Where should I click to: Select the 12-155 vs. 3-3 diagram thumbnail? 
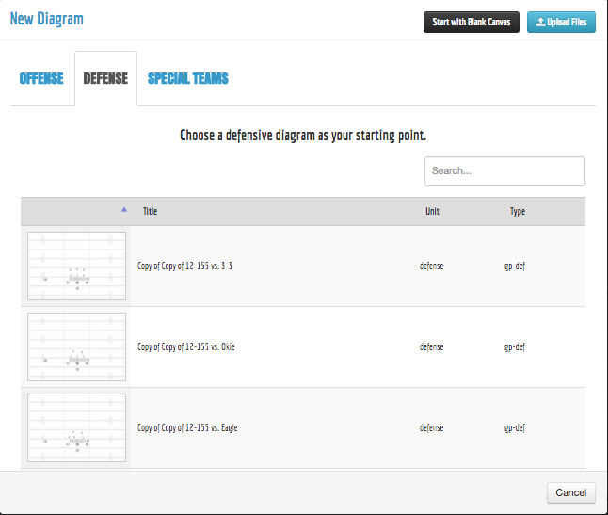point(76,266)
